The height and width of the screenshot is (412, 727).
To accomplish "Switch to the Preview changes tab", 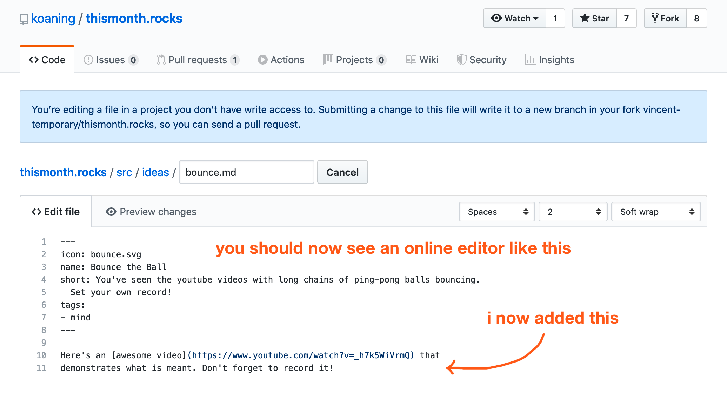I will click(x=151, y=212).
